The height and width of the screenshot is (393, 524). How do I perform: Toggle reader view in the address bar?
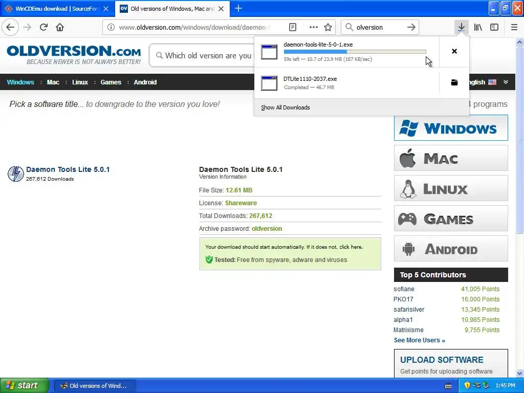tap(292, 28)
